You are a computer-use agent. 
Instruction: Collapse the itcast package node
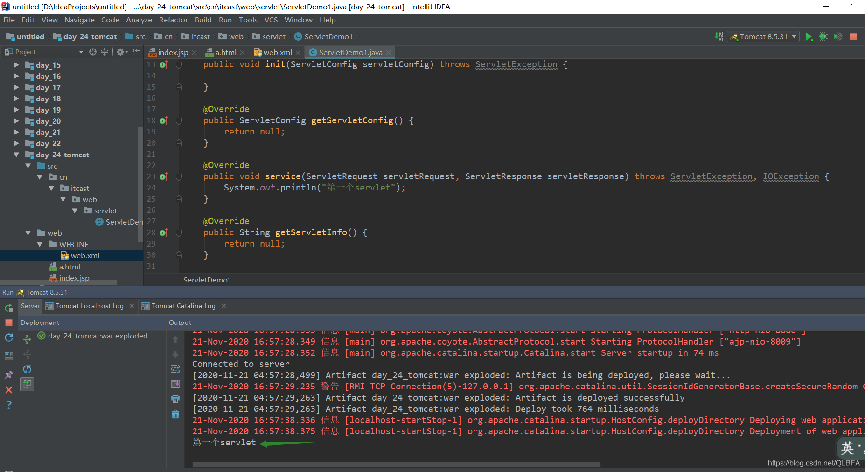(51, 188)
